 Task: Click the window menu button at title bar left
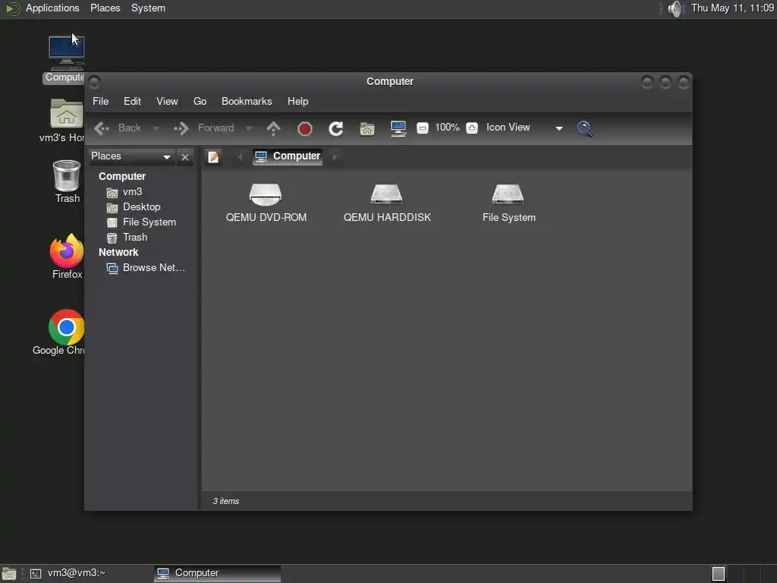click(x=95, y=82)
